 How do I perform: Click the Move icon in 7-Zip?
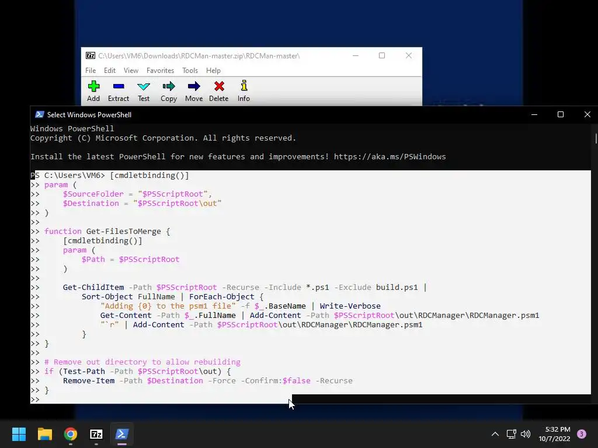click(x=194, y=86)
